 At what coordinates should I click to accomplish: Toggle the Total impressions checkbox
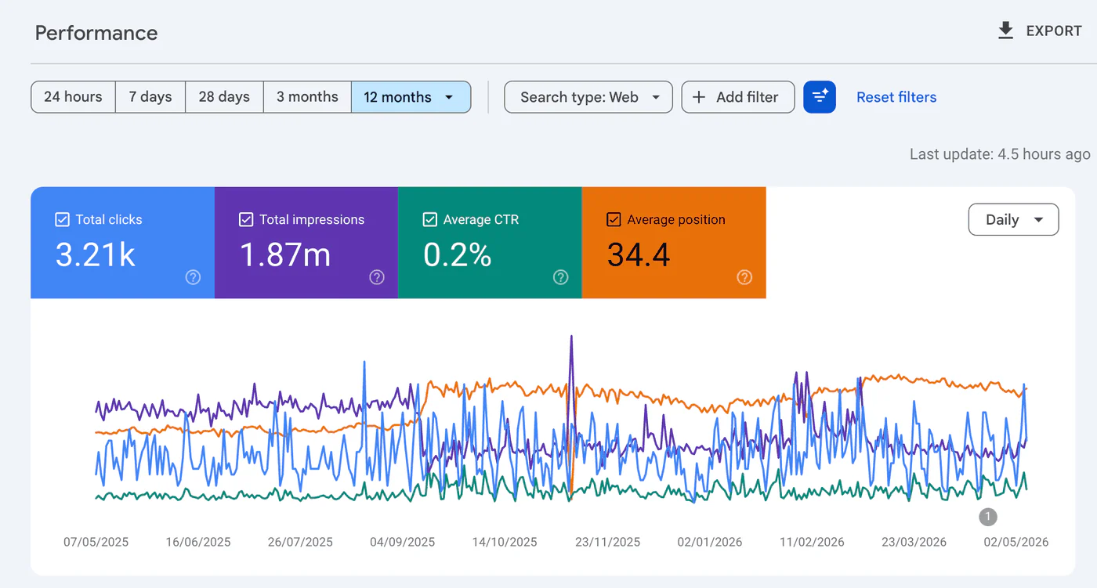coord(246,220)
